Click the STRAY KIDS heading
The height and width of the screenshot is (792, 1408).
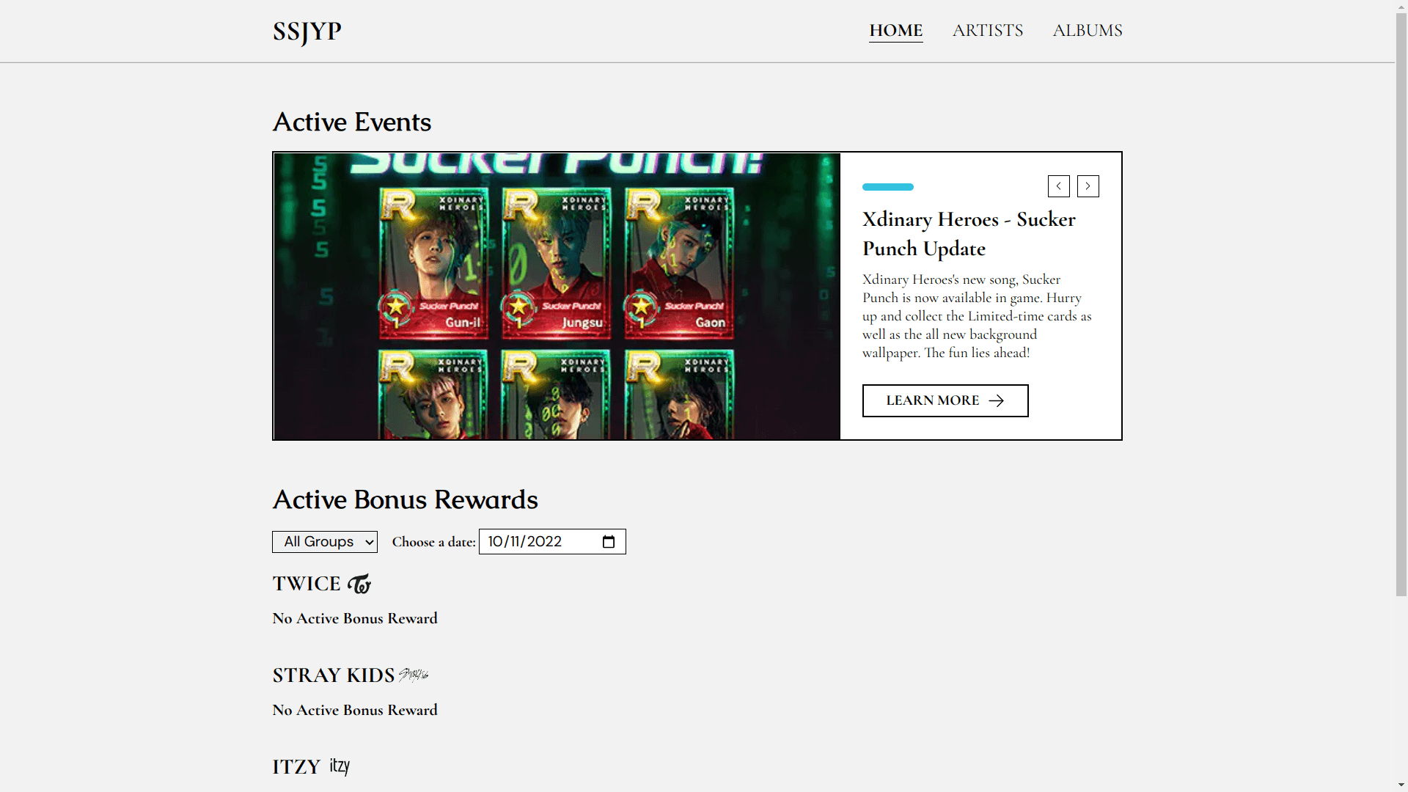(x=334, y=675)
